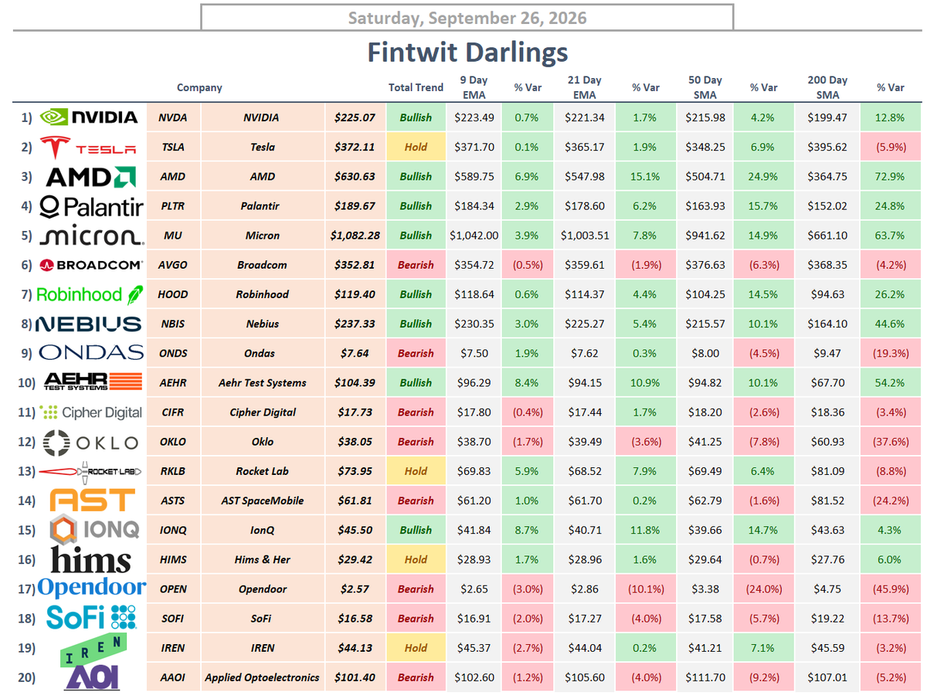
Task: Click Oklo's (37.6%) variance cell
Action: (x=890, y=442)
